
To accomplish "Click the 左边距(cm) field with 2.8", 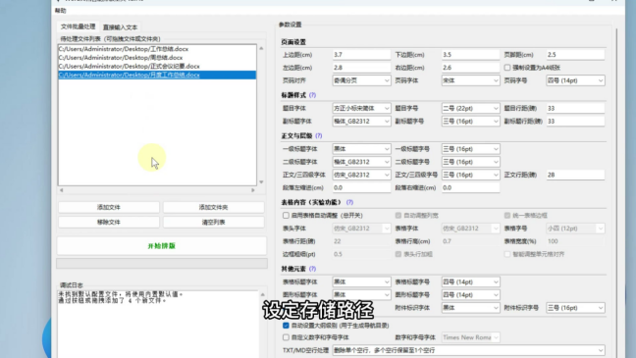I will coord(361,68).
